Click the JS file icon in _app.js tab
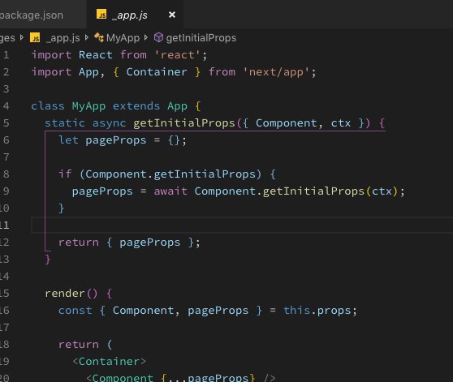Screen dimensions: 453x382 (x=101, y=14)
